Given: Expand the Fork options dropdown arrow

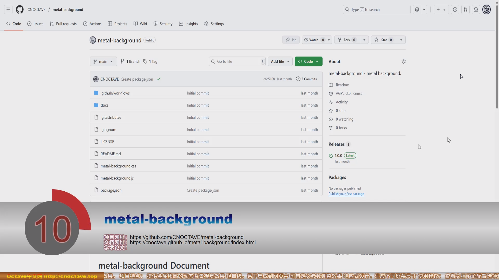Looking at the screenshot, I should (364, 40).
